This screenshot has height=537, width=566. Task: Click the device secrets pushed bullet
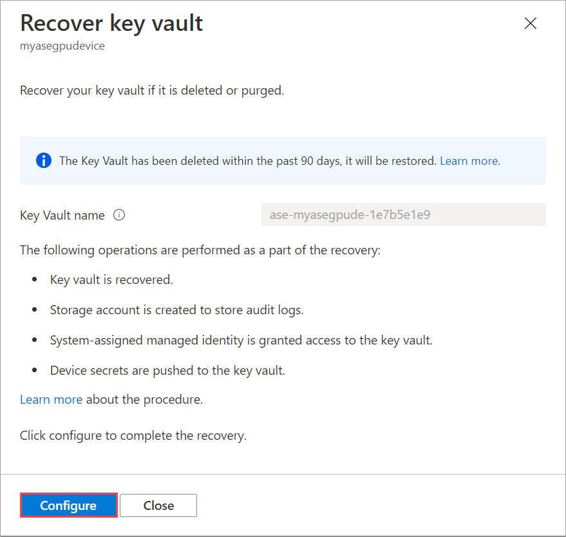tap(167, 370)
